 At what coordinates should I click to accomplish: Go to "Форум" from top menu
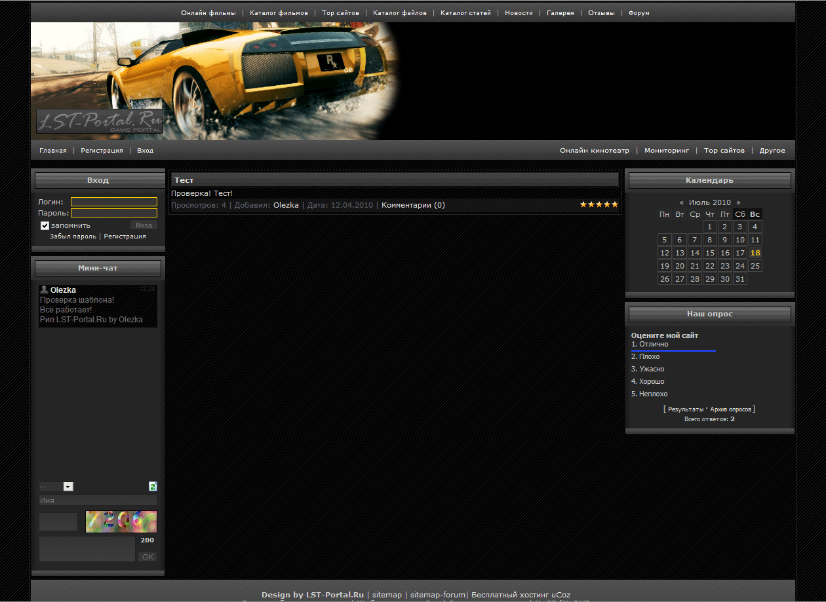[x=639, y=13]
